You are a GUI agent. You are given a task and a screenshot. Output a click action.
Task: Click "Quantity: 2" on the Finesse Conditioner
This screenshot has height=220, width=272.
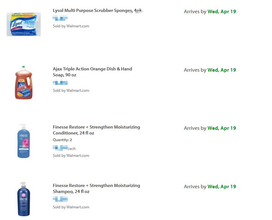coord(62,140)
